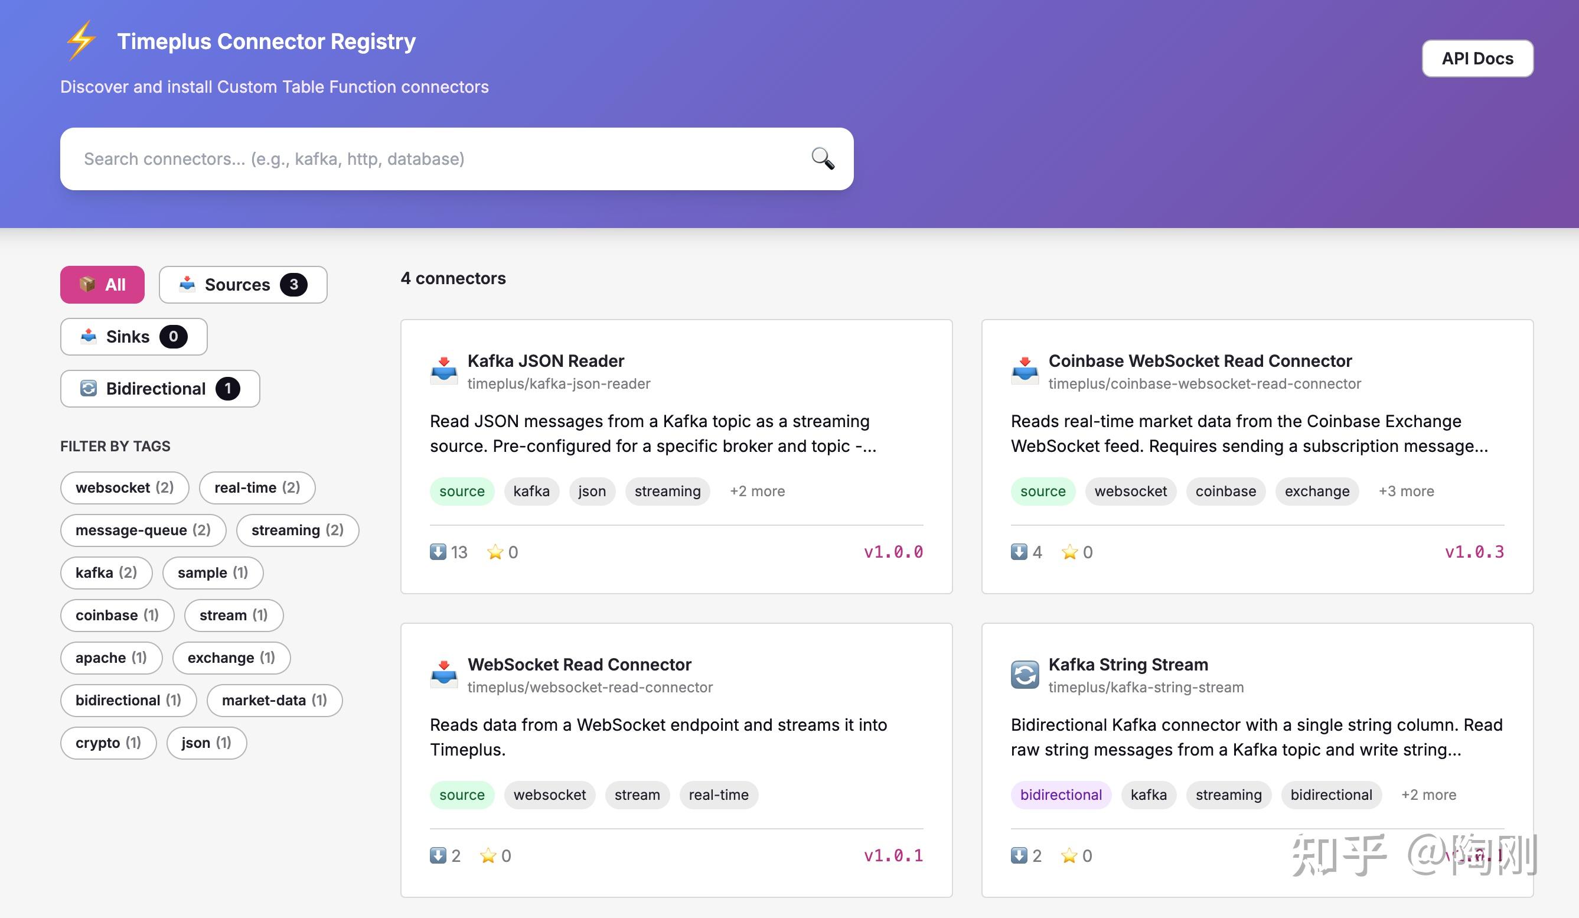This screenshot has width=1579, height=918.
Task: Select the Sinks filter with 0 count
Action: click(133, 337)
